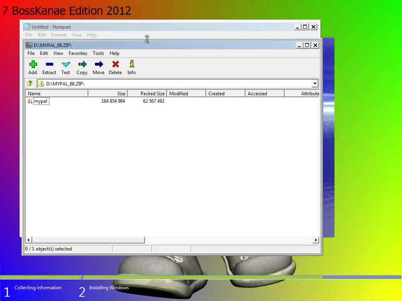
Task: Open the Notepad Edit menu
Action: click(x=42, y=35)
